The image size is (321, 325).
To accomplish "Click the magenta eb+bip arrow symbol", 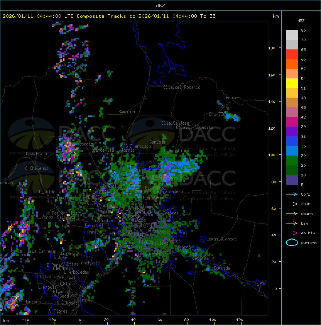I will pyautogui.click(x=292, y=233).
